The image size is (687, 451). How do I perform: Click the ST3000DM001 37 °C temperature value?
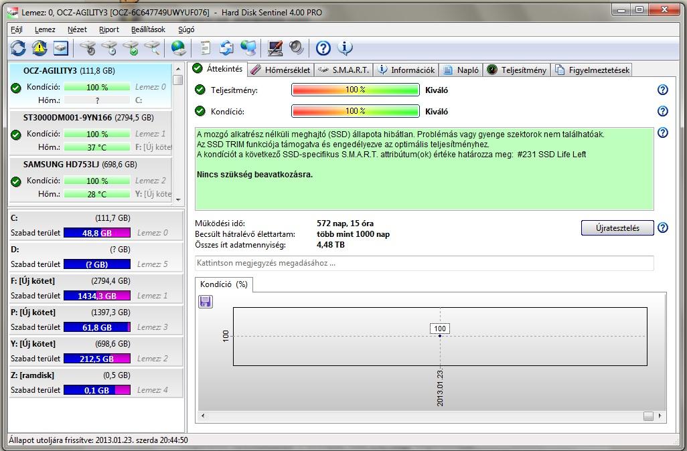coord(97,147)
